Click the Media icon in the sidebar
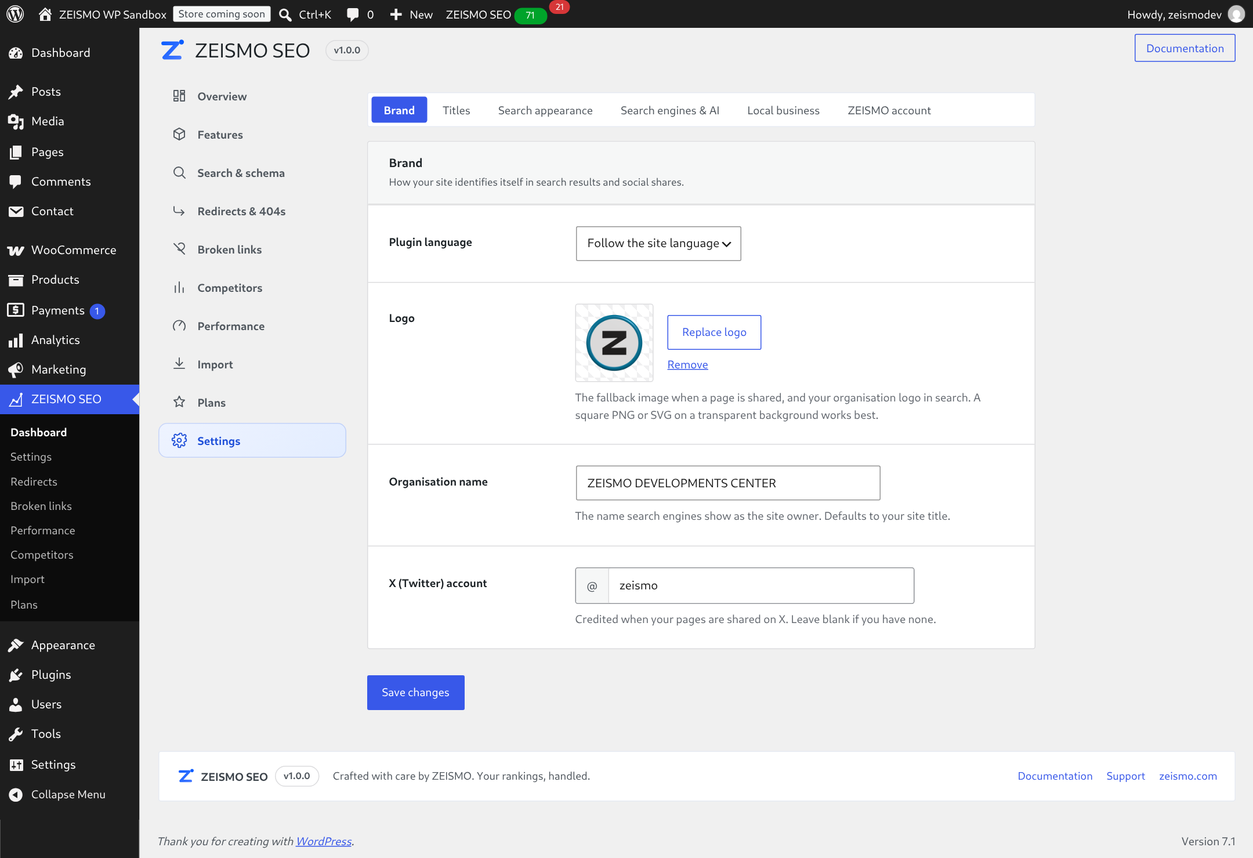 16,121
